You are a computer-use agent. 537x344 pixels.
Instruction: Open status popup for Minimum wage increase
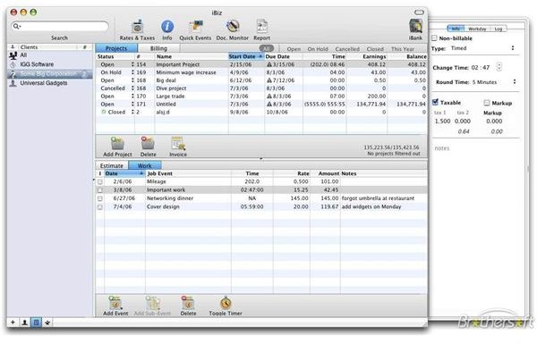[x=132, y=72]
